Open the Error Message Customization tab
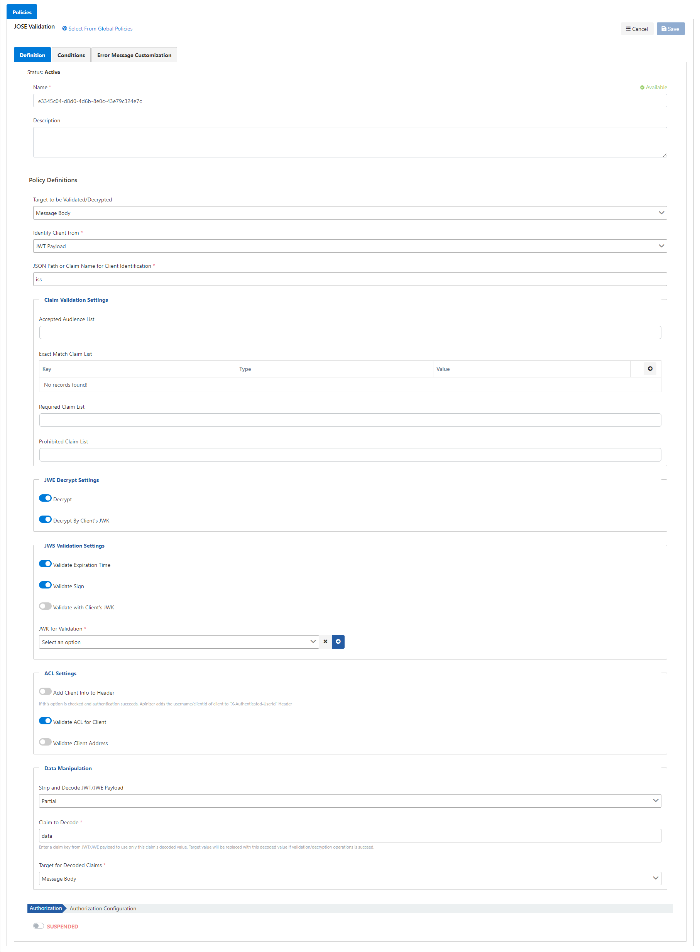Screen dimensions: 700x952 134,55
